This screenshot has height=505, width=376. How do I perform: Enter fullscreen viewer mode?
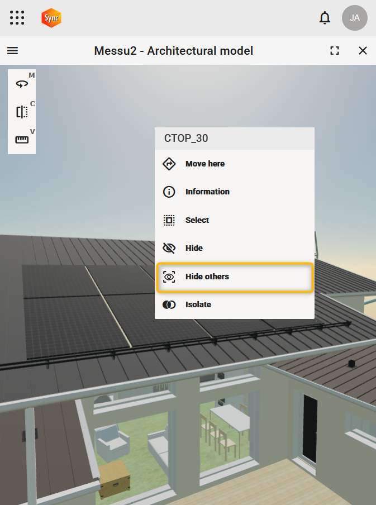pyautogui.click(x=335, y=51)
